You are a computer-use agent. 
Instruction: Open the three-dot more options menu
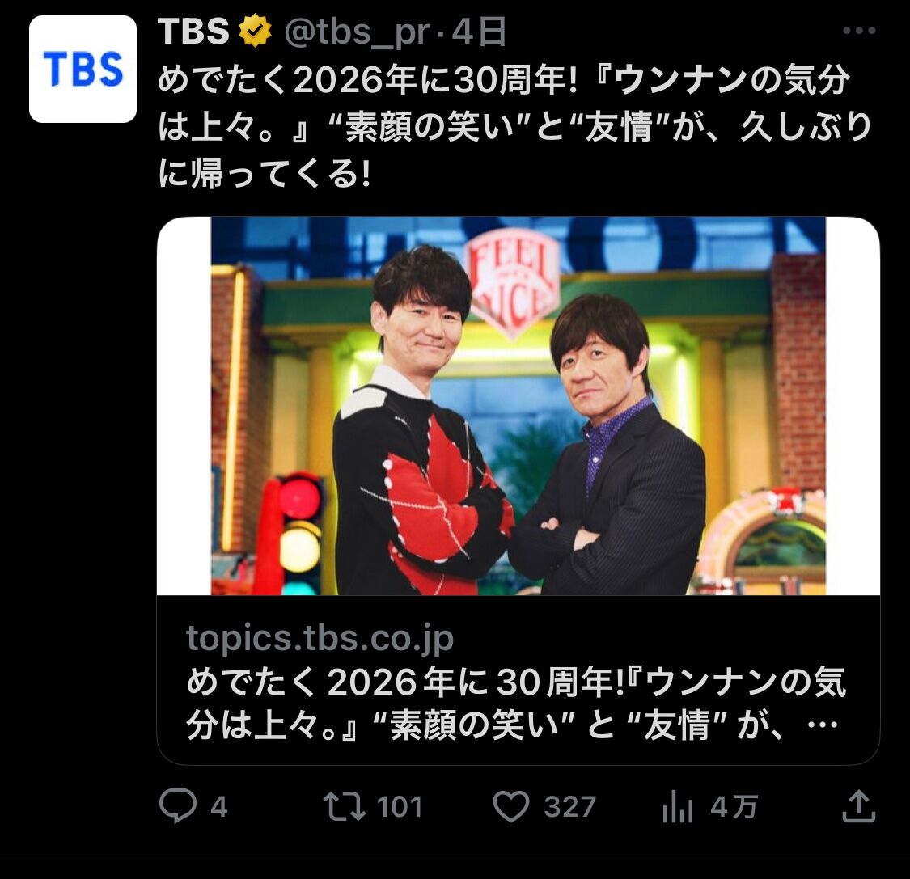tap(859, 31)
